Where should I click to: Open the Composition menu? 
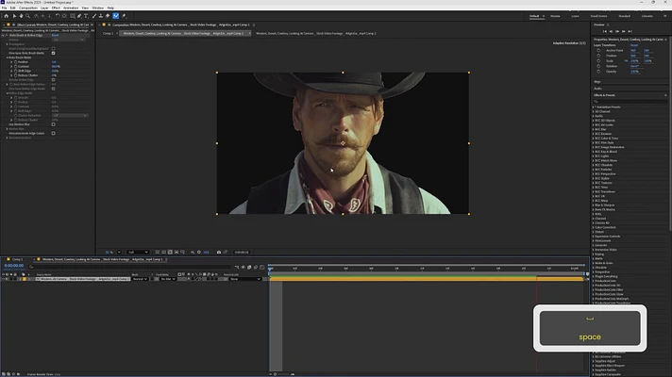[x=28, y=8]
